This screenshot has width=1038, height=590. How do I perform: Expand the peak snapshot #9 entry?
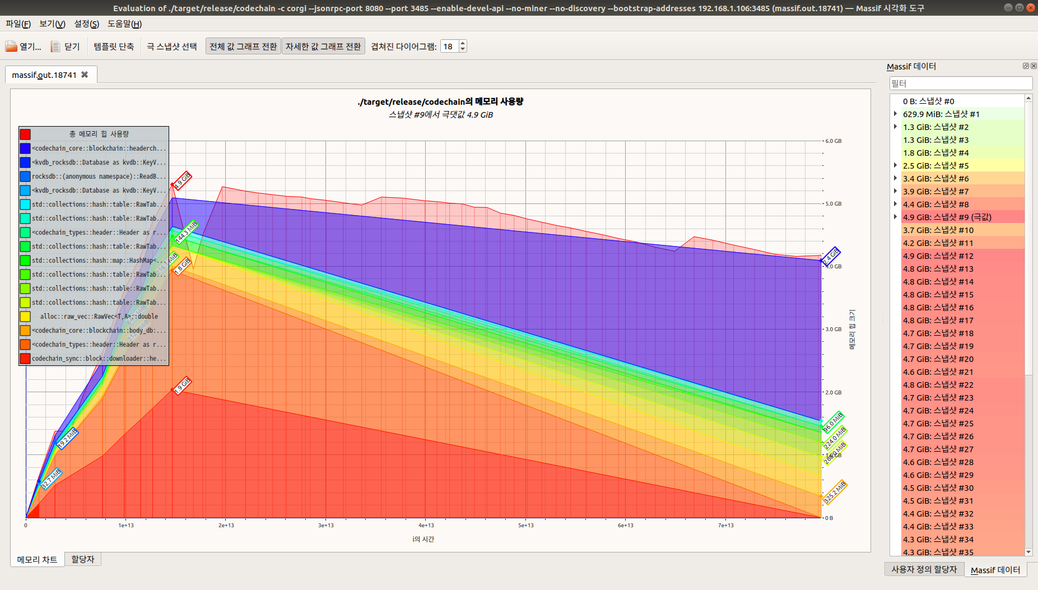(x=895, y=217)
